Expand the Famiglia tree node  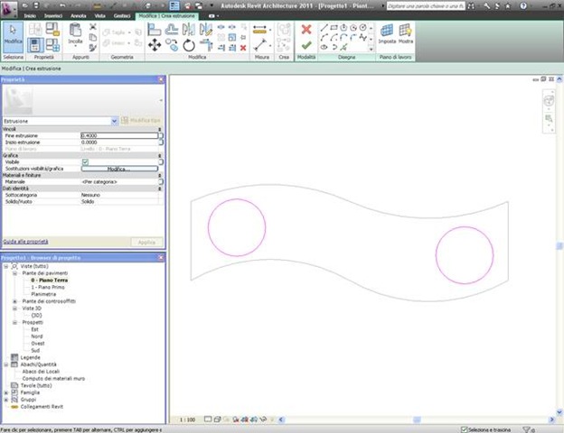7,393
